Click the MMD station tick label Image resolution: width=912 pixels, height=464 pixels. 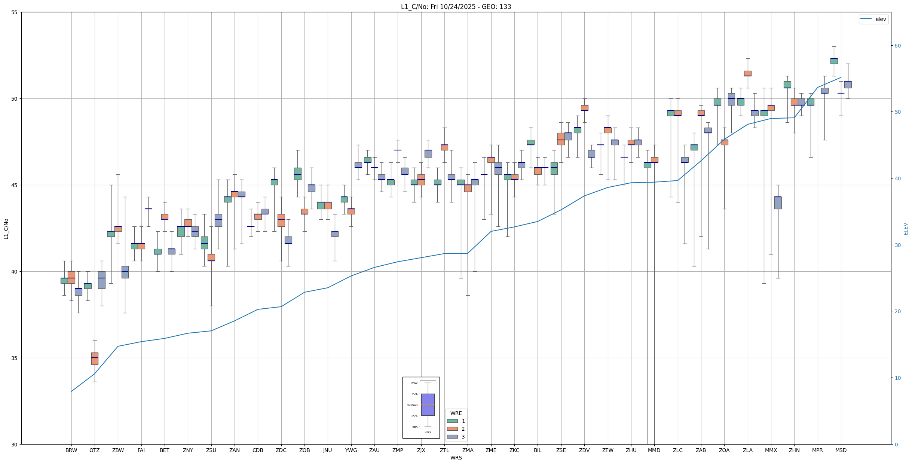654,450
